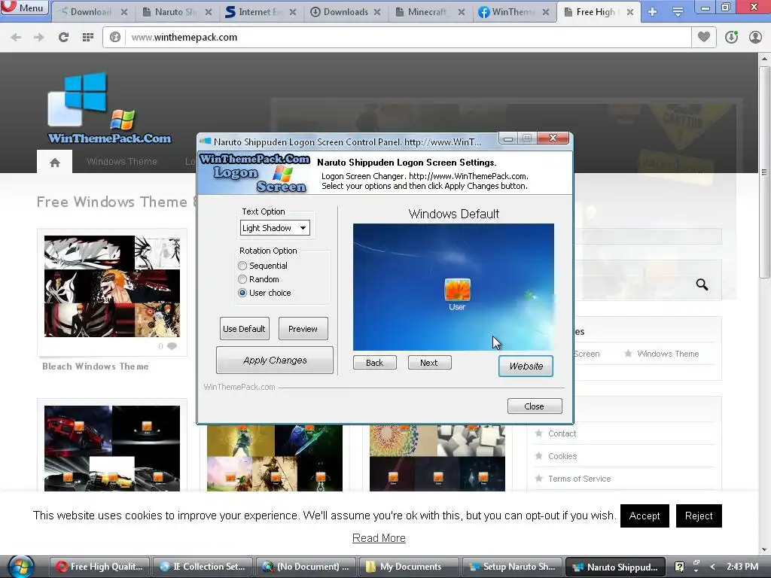The width and height of the screenshot is (771, 578).
Task: Switch to My Documents taskbar item
Action: coord(409,567)
